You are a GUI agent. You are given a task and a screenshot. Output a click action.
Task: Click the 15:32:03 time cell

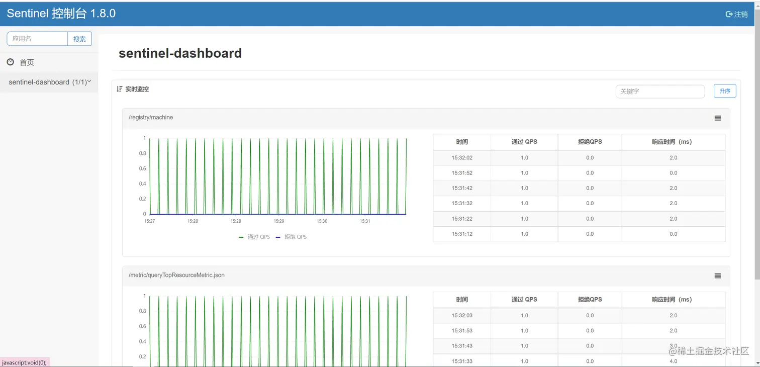[462, 316]
